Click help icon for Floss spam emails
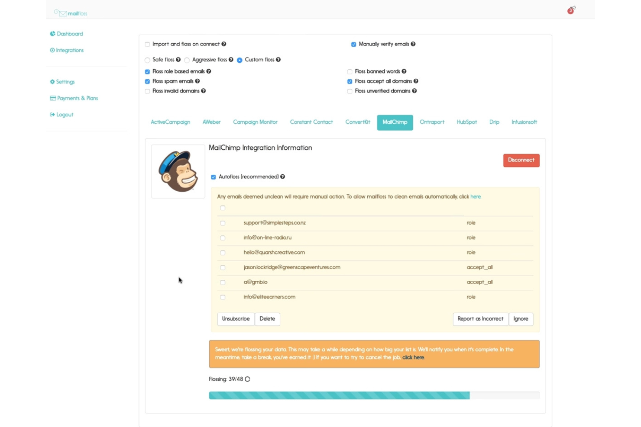 (197, 81)
